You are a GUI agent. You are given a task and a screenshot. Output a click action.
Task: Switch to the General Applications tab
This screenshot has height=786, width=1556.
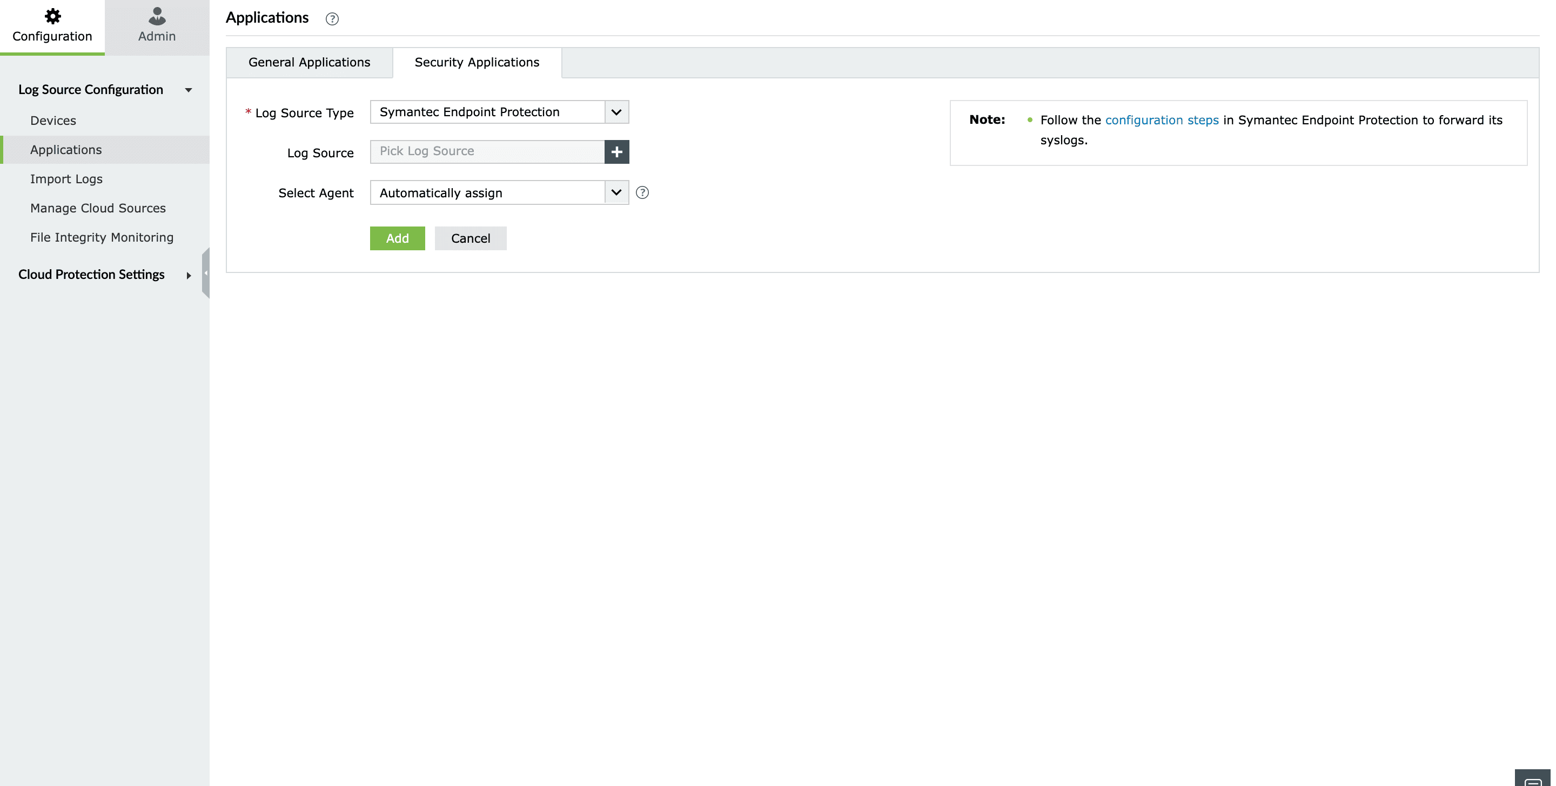click(x=309, y=62)
